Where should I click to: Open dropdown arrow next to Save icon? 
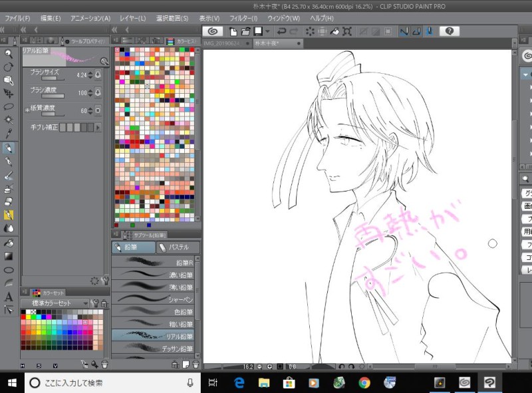point(267,31)
